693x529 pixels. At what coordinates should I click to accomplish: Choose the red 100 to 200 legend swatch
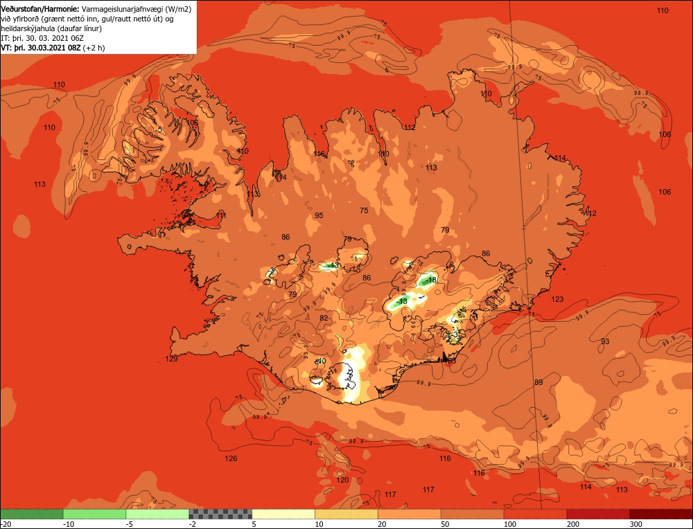pos(535,514)
